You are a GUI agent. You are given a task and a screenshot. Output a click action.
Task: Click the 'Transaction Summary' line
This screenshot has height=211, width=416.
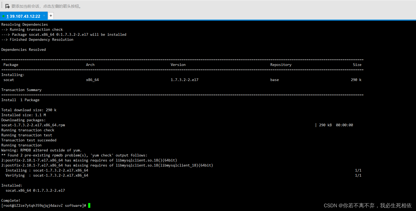21,90
